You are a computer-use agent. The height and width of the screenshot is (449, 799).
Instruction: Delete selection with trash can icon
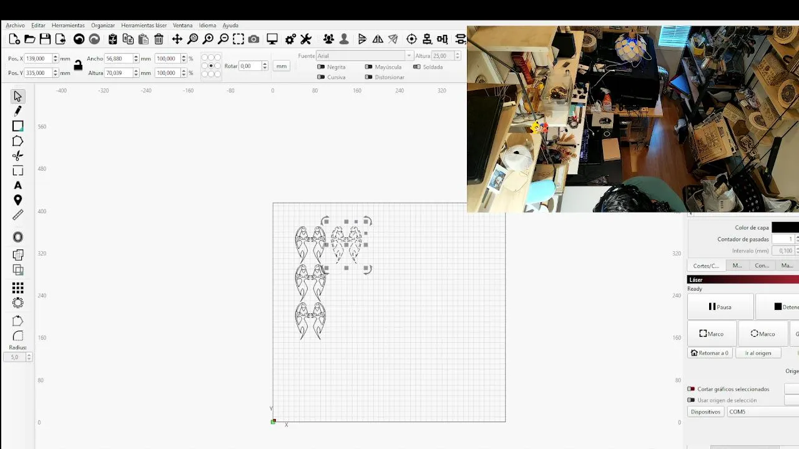click(x=159, y=39)
